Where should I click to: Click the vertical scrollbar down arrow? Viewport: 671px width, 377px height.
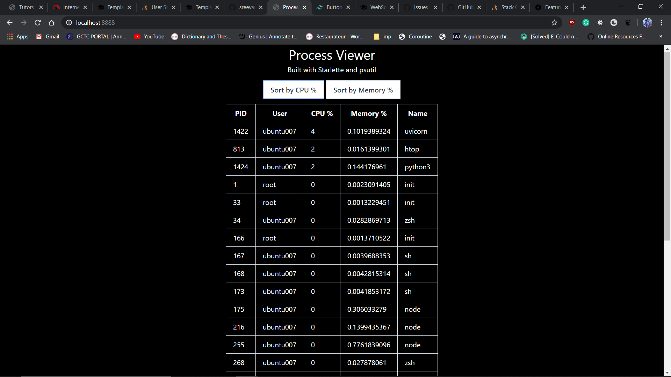[x=667, y=373]
